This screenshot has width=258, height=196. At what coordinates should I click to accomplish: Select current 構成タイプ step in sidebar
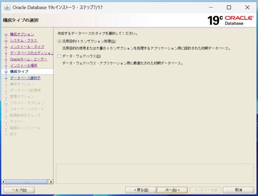[19, 72]
